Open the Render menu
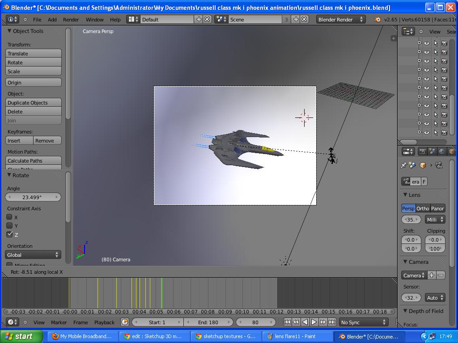The image size is (458, 343). [x=70, y=19]
